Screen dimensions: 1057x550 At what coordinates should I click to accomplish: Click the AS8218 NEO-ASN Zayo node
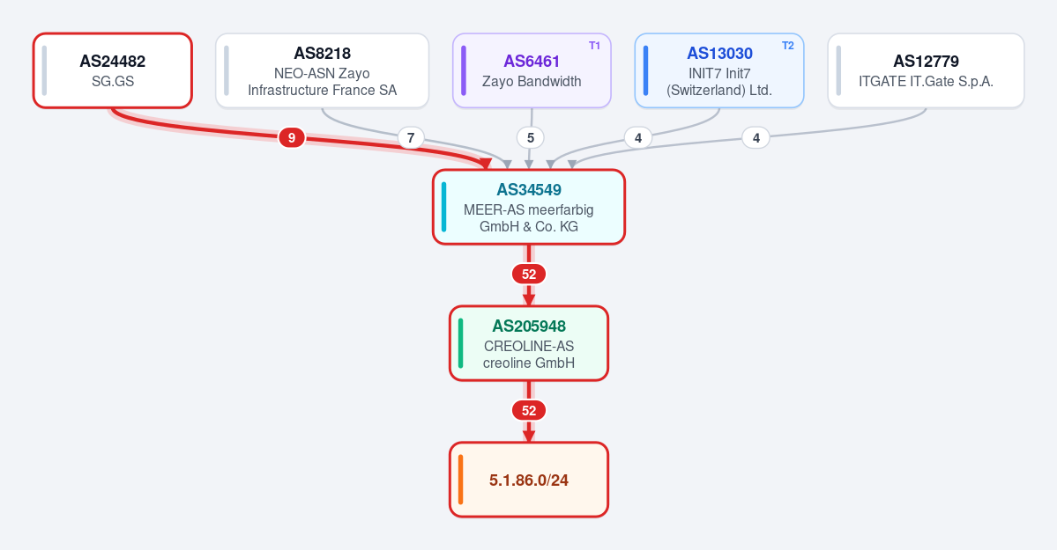[x=323, y=70]
